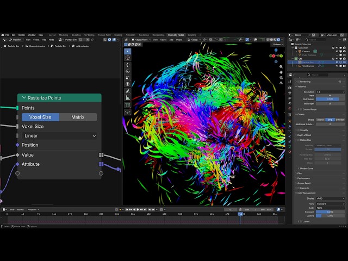Switch to the Layout workspace tab
The image size is (348, 261).
(52, 35)
